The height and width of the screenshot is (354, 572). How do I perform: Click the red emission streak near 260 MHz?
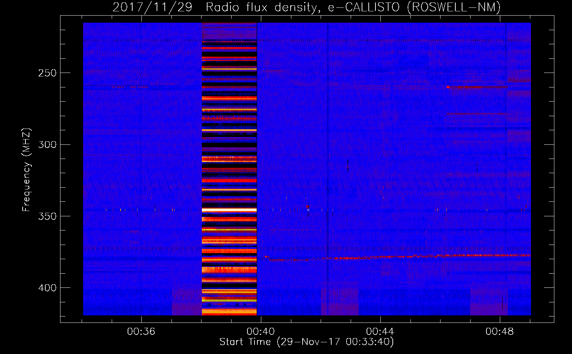pyautogui.click(x=477, y=87)
